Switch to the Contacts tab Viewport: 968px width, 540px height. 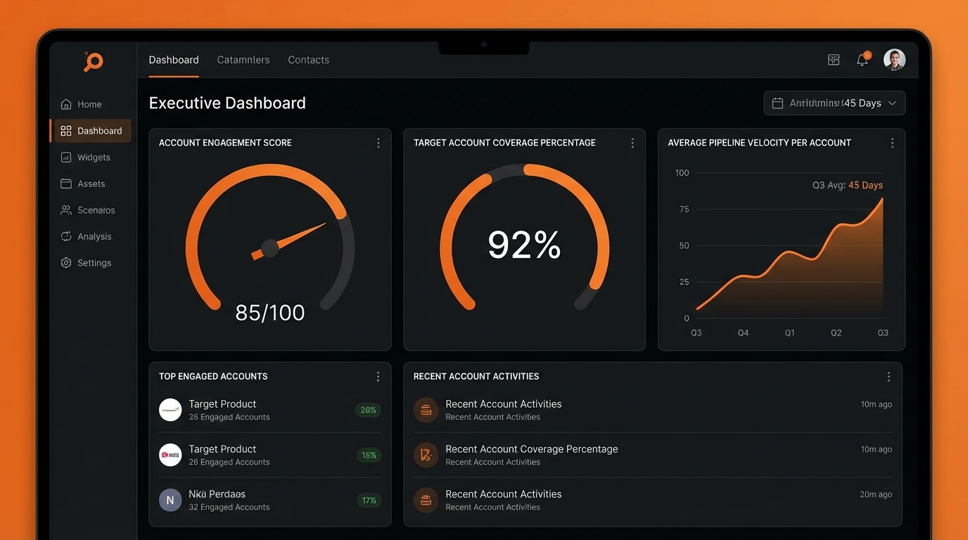point(308,60)
